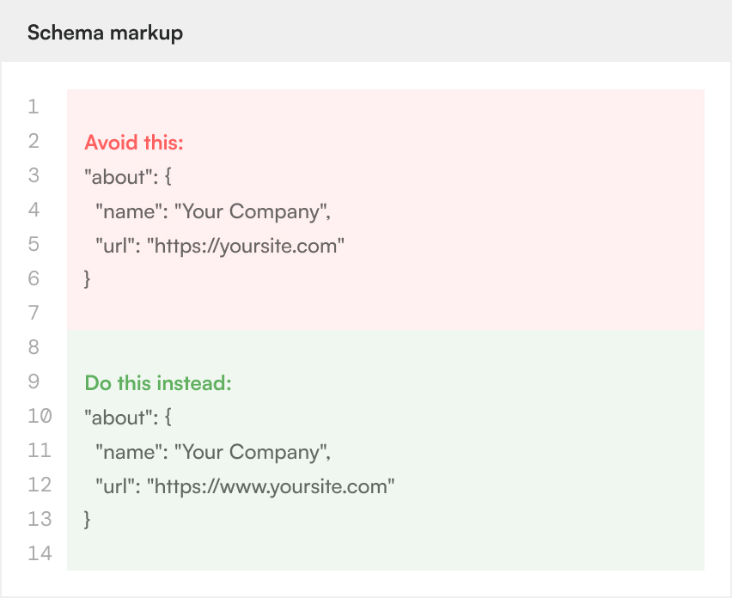
Task: Click the "https://www.yoursite.com" url line
Action: [245, 486]
